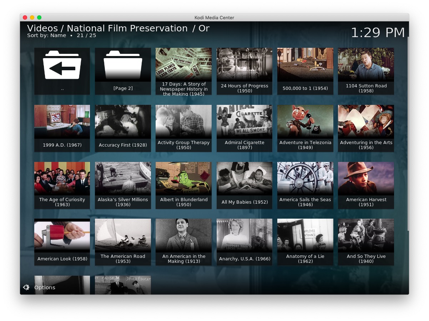This screenshot has width=429, height=321.
Task: Click the Options gear icon
Action: [x=26, y=287]
